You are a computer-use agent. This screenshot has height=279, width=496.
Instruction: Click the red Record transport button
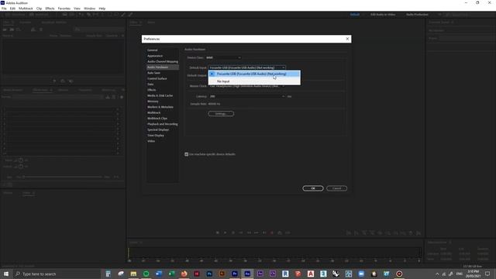tap(272, 232)
